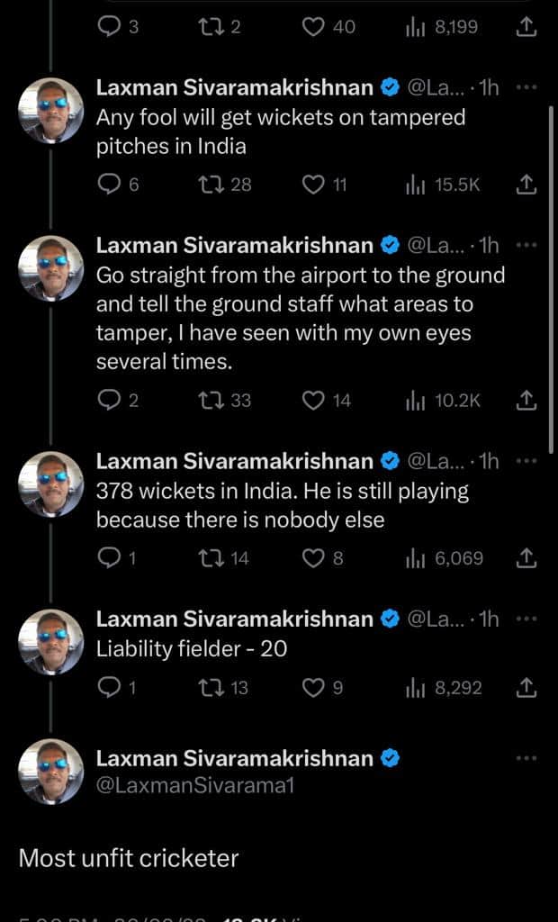Open view count on "Go straight from airport" tweet
The width and height of the screenshot is (558, 922).
pos(415,400)
